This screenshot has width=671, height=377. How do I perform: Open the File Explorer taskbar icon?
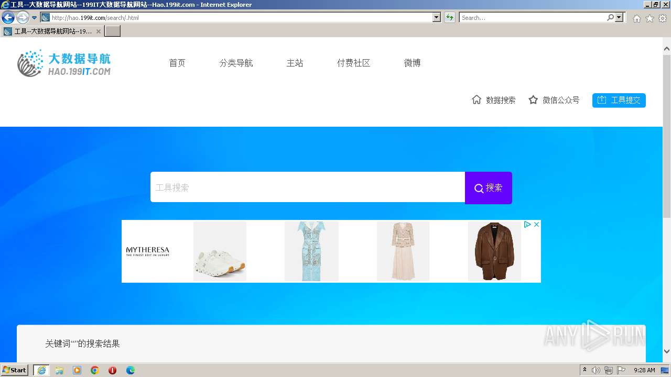[59, 370]
